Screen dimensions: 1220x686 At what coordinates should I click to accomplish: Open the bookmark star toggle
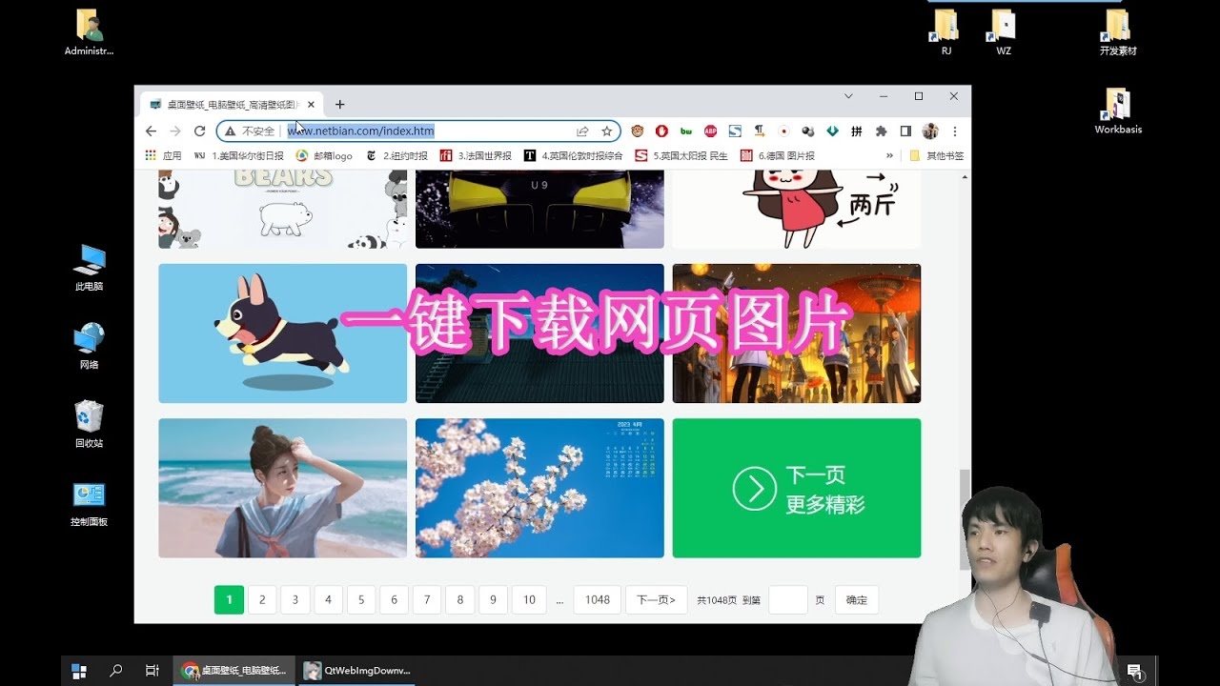(x=606, y=131)
